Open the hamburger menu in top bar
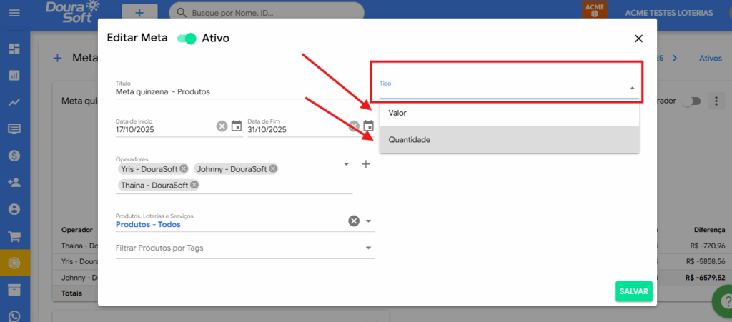The width and height of the screenshot is (732, 322). [14, 13]
